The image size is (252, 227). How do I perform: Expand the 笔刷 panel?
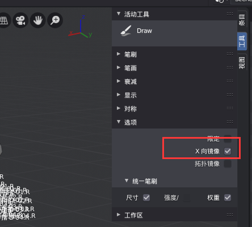(119, 54)
